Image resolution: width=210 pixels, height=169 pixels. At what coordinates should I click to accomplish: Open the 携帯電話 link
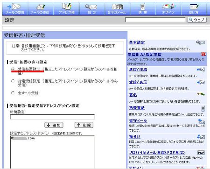click(137, 108)
